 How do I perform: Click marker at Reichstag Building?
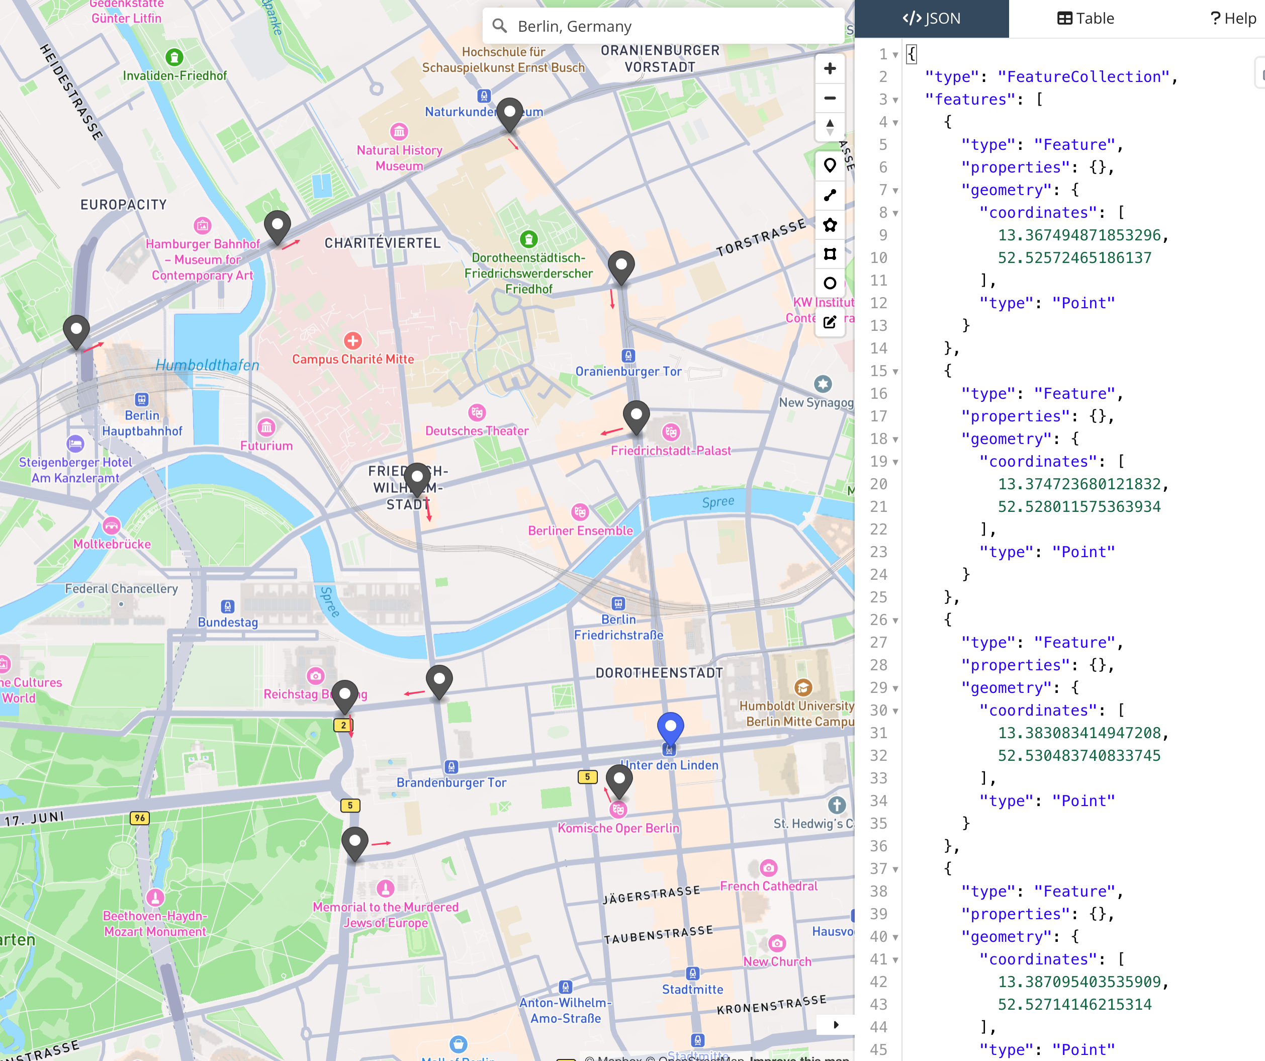(344, 697)
